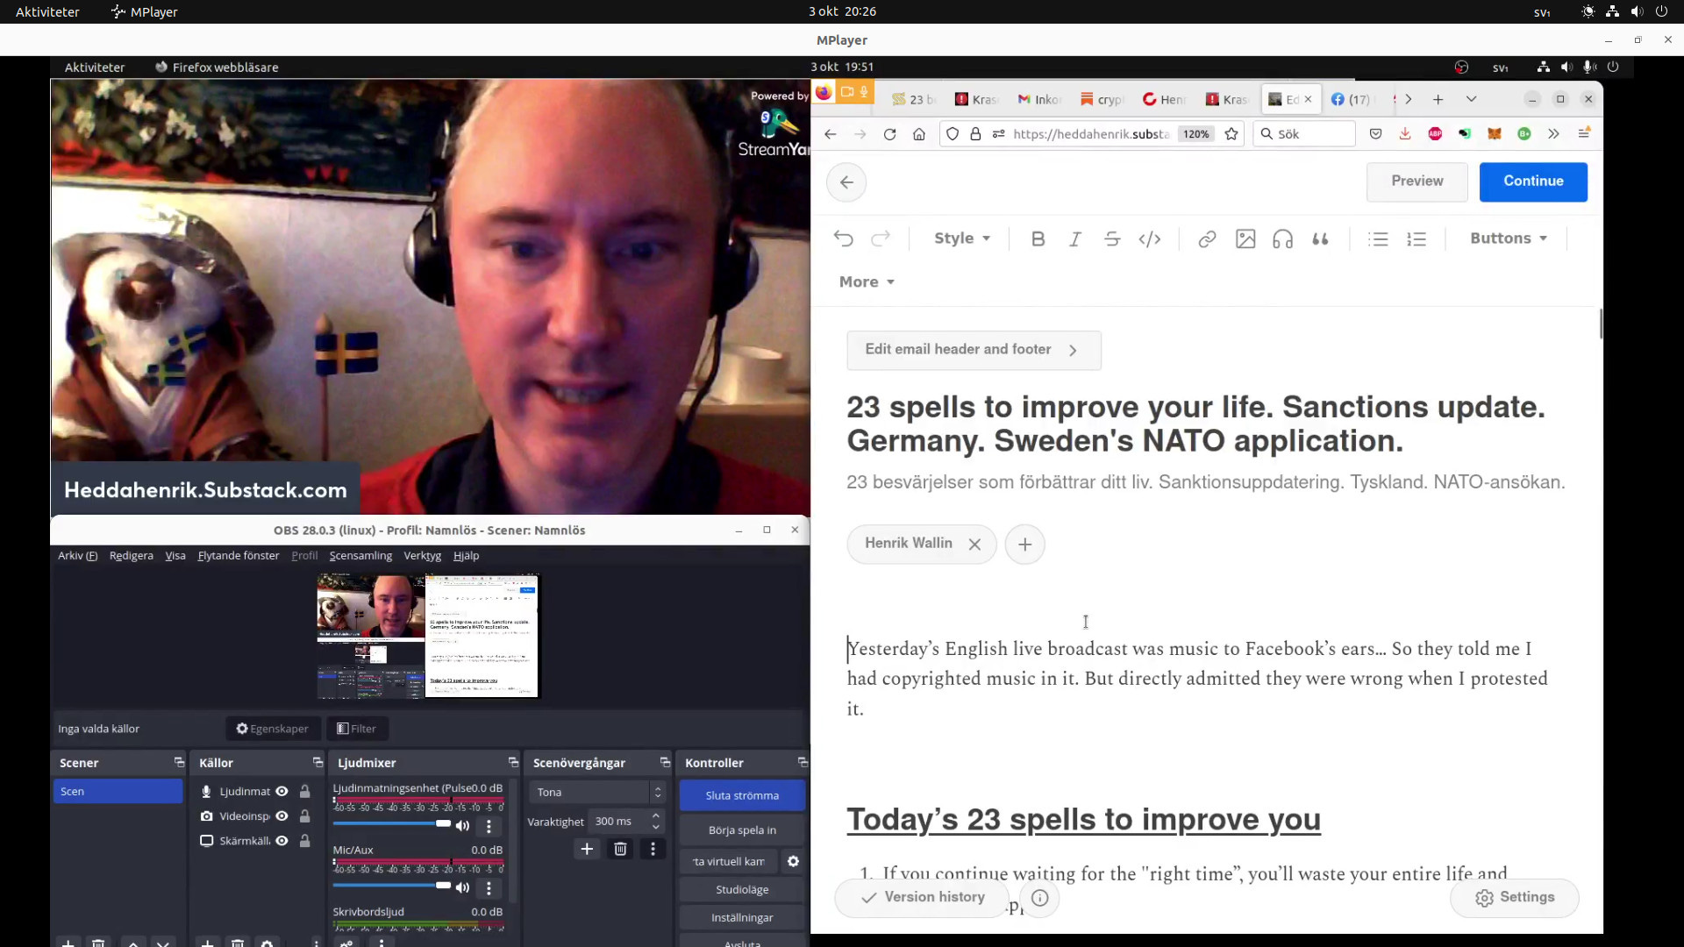Open the Visa menu in OBS
1684x947 pixels.
click(x=175, y=556)
